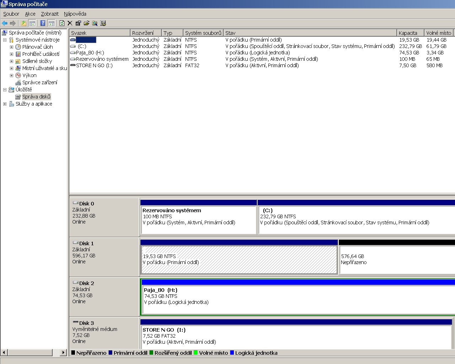The image size is (455, 364).
Task: Click the green Refresh toolbar icon
Action: pyautogui.click(x=62, y=23)
